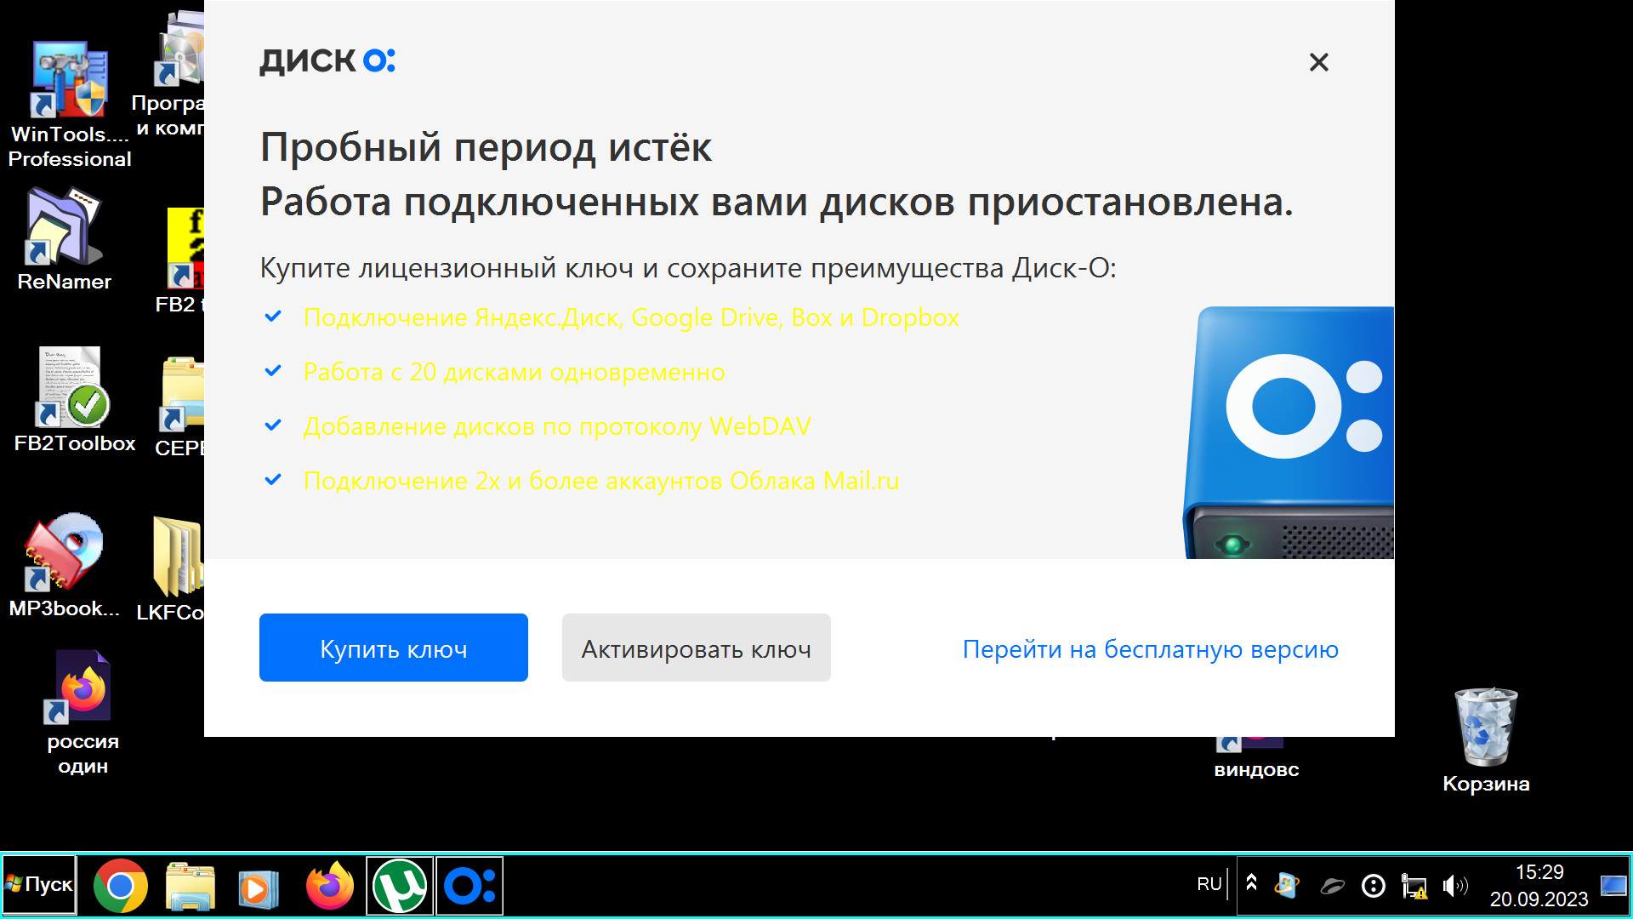
Task: Open the виндовс desktop shortcut
Action: coord(1256,757)
